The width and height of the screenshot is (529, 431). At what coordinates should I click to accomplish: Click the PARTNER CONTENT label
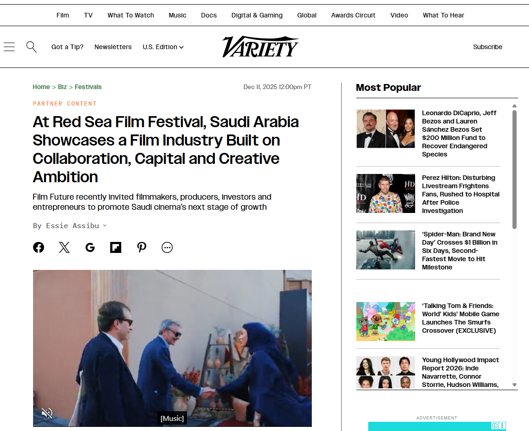65,104
